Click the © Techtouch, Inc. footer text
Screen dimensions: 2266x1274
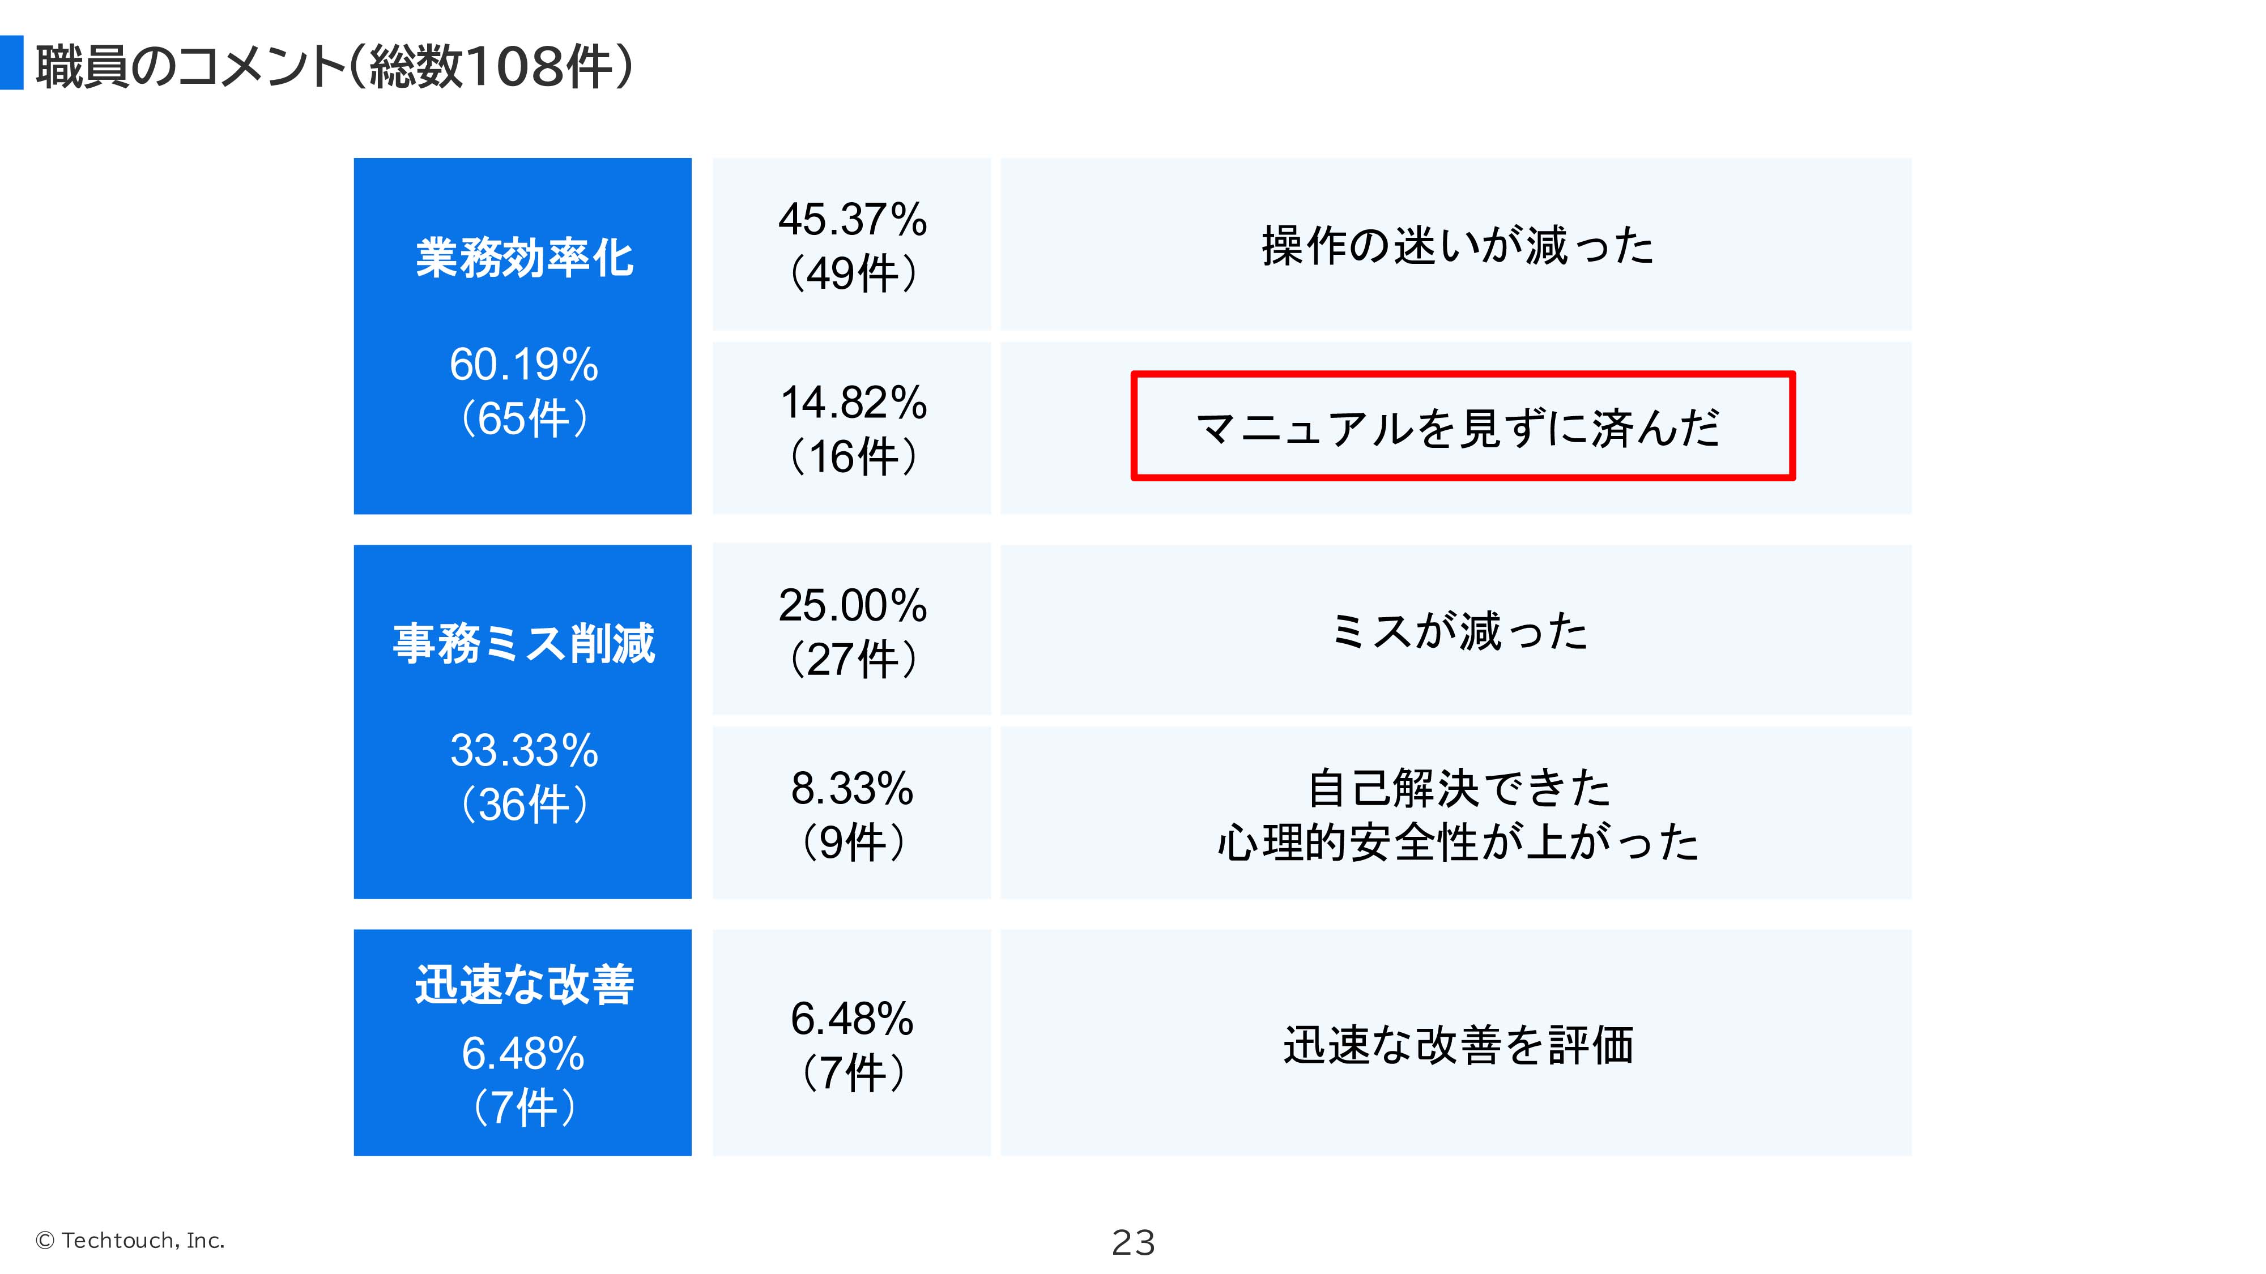130,1239
